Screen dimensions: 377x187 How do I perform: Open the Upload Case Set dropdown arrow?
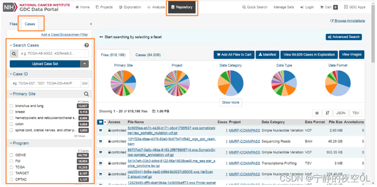[85, 64]
